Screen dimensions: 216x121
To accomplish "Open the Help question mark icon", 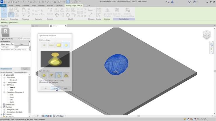I will click(194, 2).
